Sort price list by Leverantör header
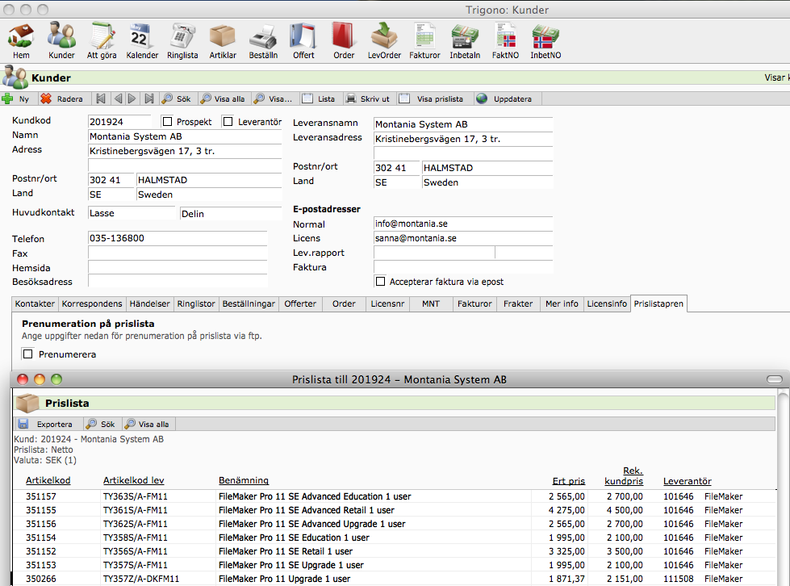The width and height of the screenshot is (790, 586). 688,481
